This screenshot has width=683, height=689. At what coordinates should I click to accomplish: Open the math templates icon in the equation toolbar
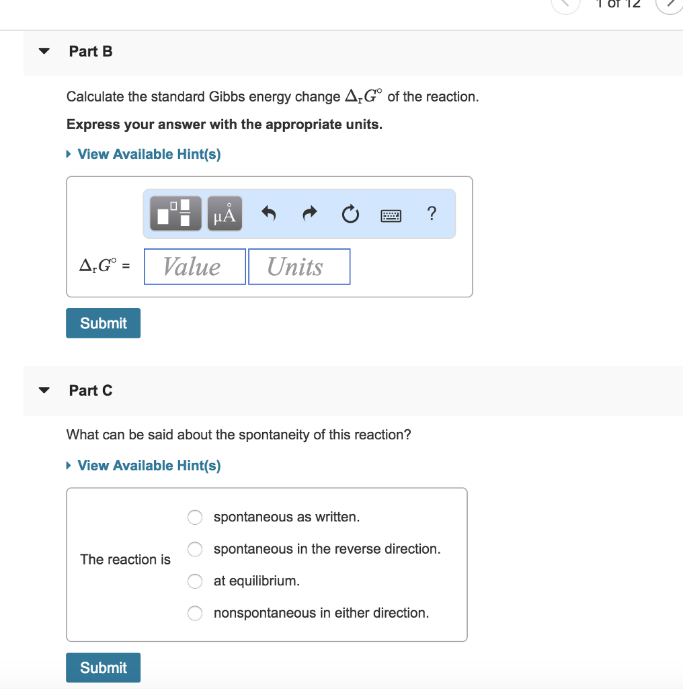click(175, 213)
